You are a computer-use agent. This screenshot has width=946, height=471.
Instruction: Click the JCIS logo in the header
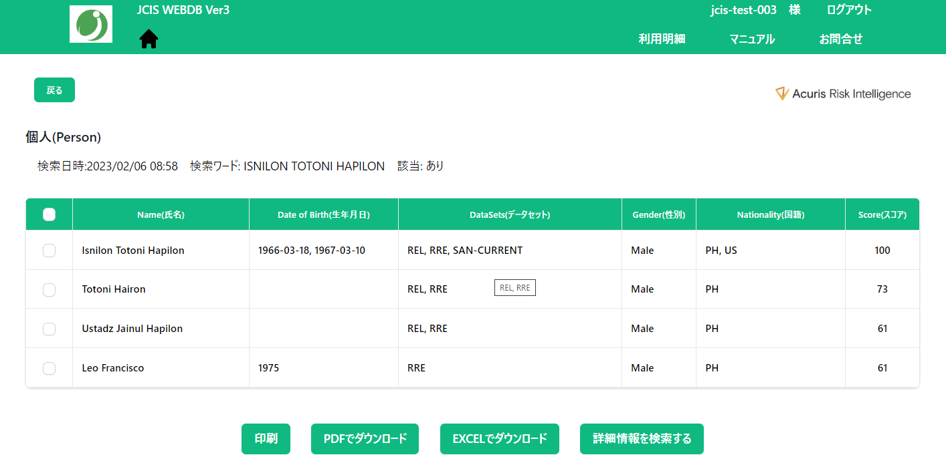pyautogui.click(x=90, y=23)
